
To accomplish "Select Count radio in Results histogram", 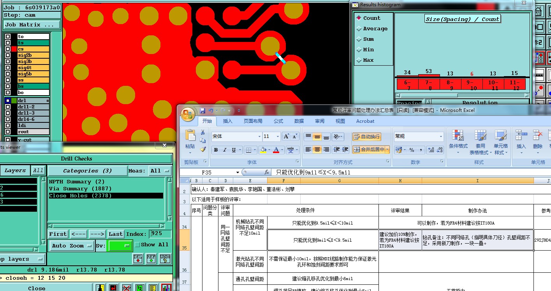I will point(359,18).
